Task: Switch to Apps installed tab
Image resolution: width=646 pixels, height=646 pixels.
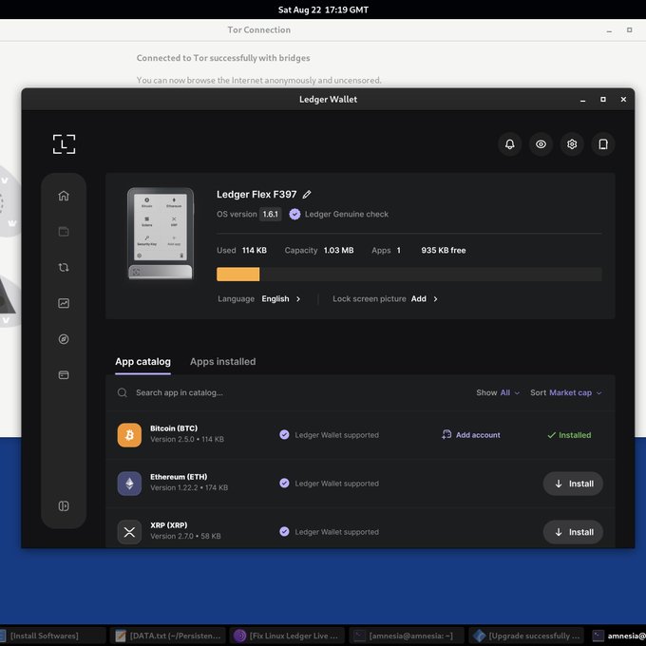Action: tap(223, 362)
